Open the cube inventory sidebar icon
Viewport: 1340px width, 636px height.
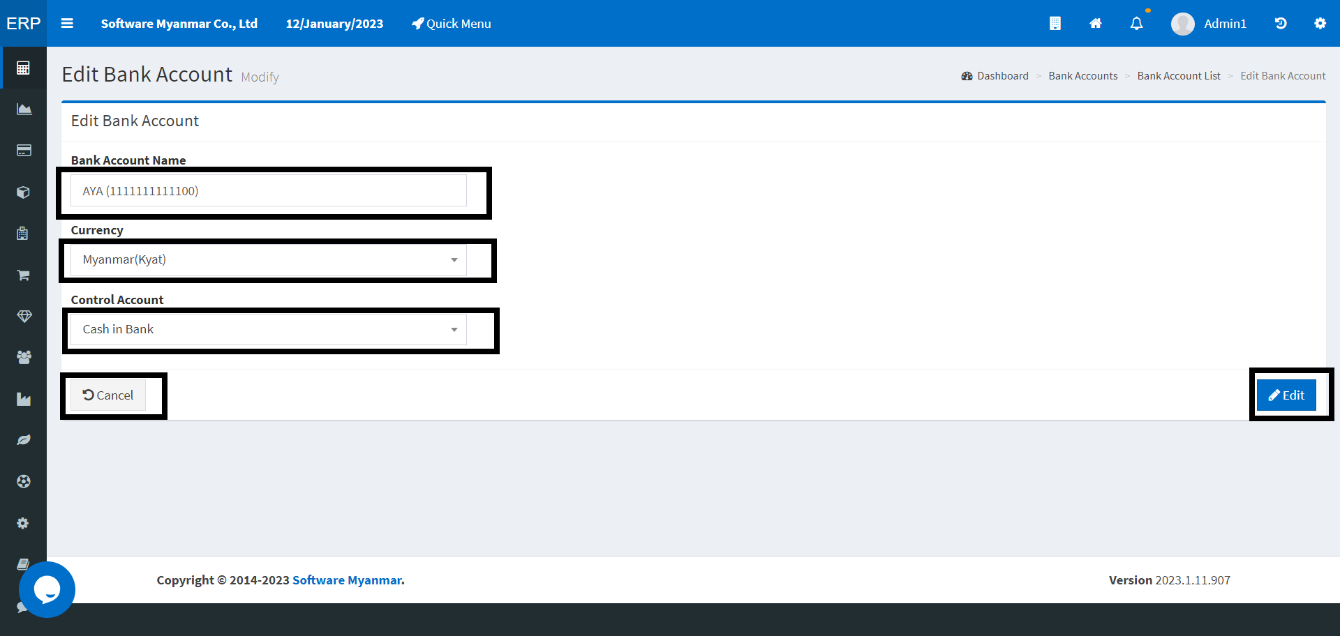pos(23,192)
